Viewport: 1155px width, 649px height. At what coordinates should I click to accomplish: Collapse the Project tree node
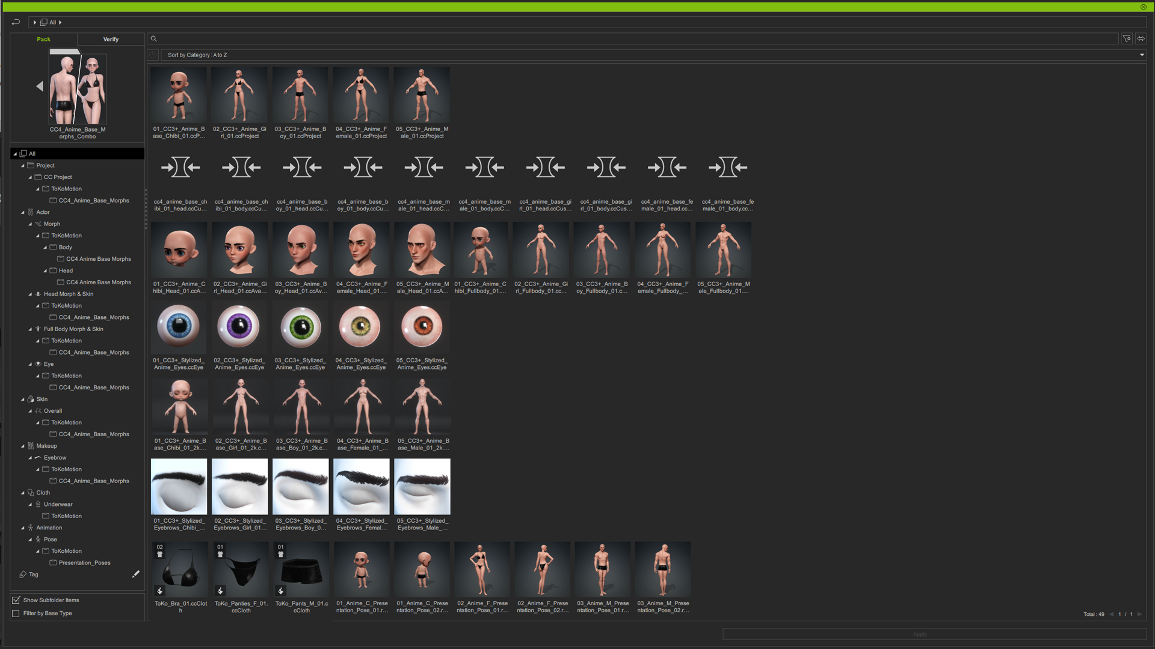pyautogui.click(x=23, y=165)
